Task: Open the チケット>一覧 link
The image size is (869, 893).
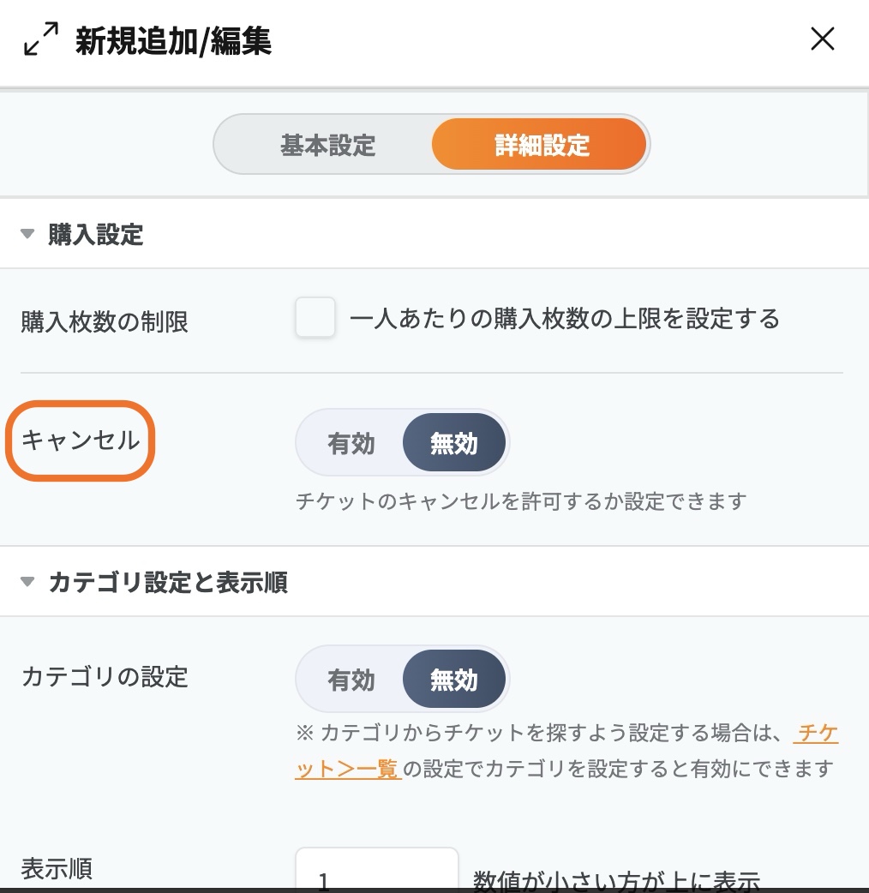Action: [x=348, y=768]
